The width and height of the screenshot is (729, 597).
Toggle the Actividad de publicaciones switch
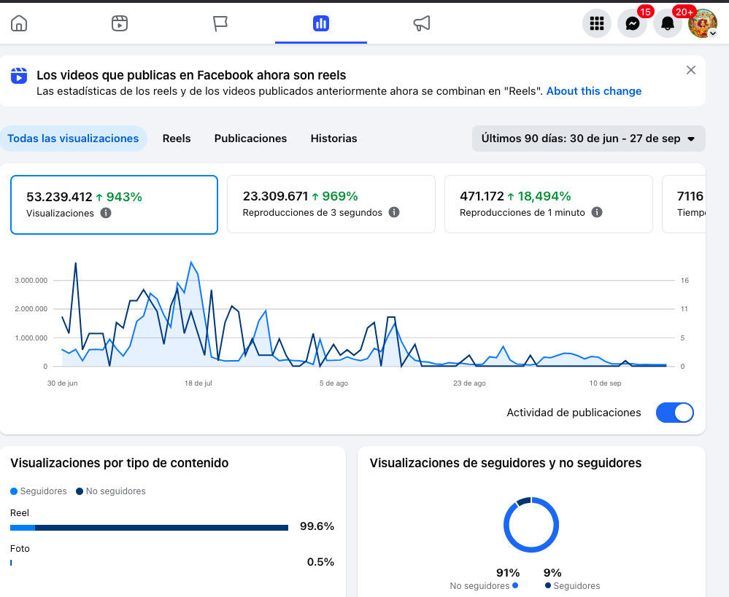(674, 413)
